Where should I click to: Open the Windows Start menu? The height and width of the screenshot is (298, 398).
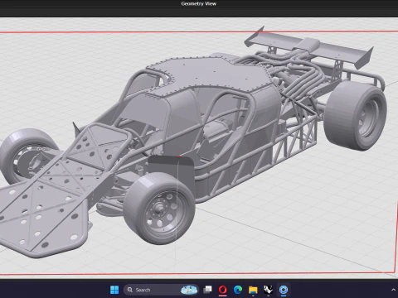click(x=114, y=290)
